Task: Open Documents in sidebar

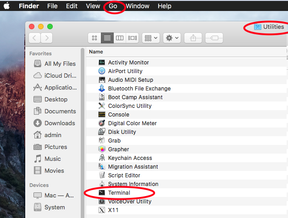Action: (55, 112)
